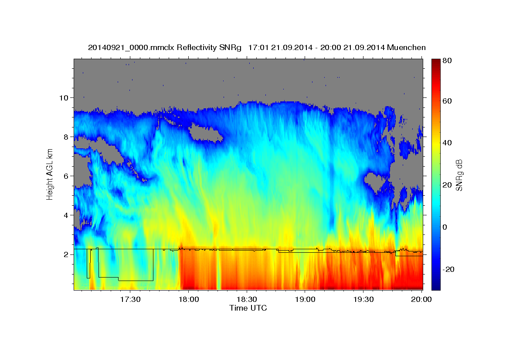Click the yellow band of the colorbar
Image resolution: width=523 pixels, height=348 pixels.
tap(435, 144)
